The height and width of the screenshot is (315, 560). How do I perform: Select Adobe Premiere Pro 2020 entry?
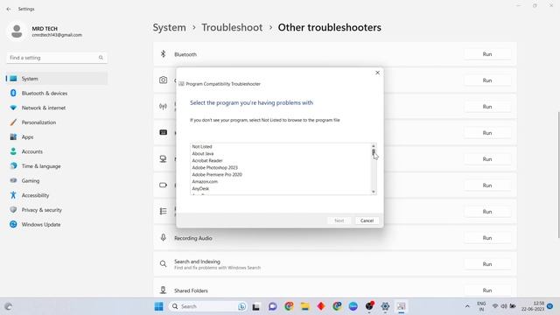click(217, 175)
